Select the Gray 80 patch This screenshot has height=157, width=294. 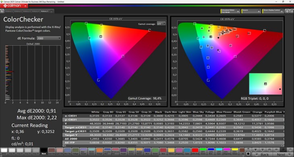tap(12, 151)
